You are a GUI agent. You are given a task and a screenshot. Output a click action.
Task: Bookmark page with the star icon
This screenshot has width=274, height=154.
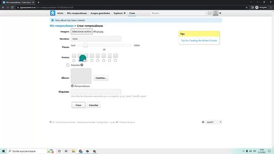tap(247, 8)
